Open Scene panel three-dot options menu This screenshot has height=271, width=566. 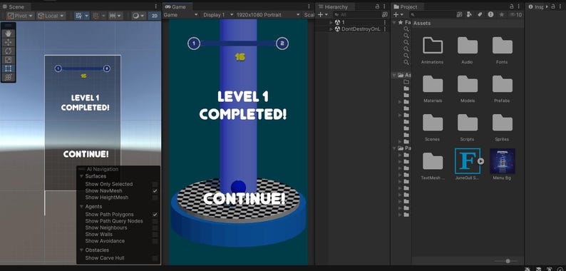(x=156, y=6)
